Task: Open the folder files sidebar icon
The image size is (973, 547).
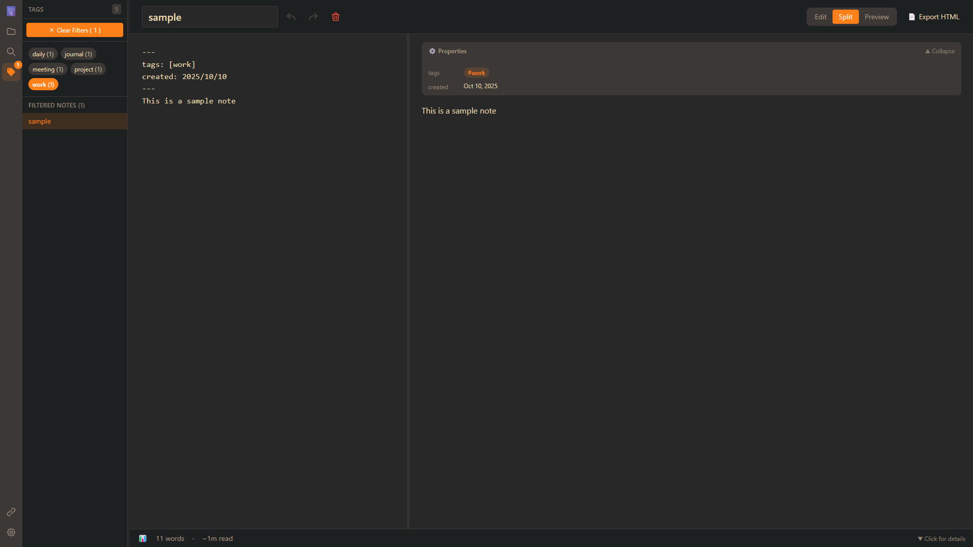Action: tap(11, 31)
